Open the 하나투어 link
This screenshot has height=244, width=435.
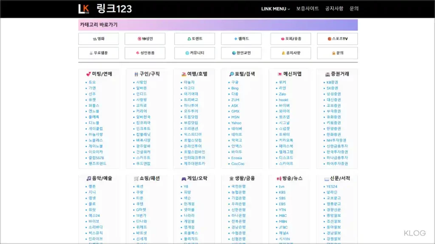(x=191, y=105)
